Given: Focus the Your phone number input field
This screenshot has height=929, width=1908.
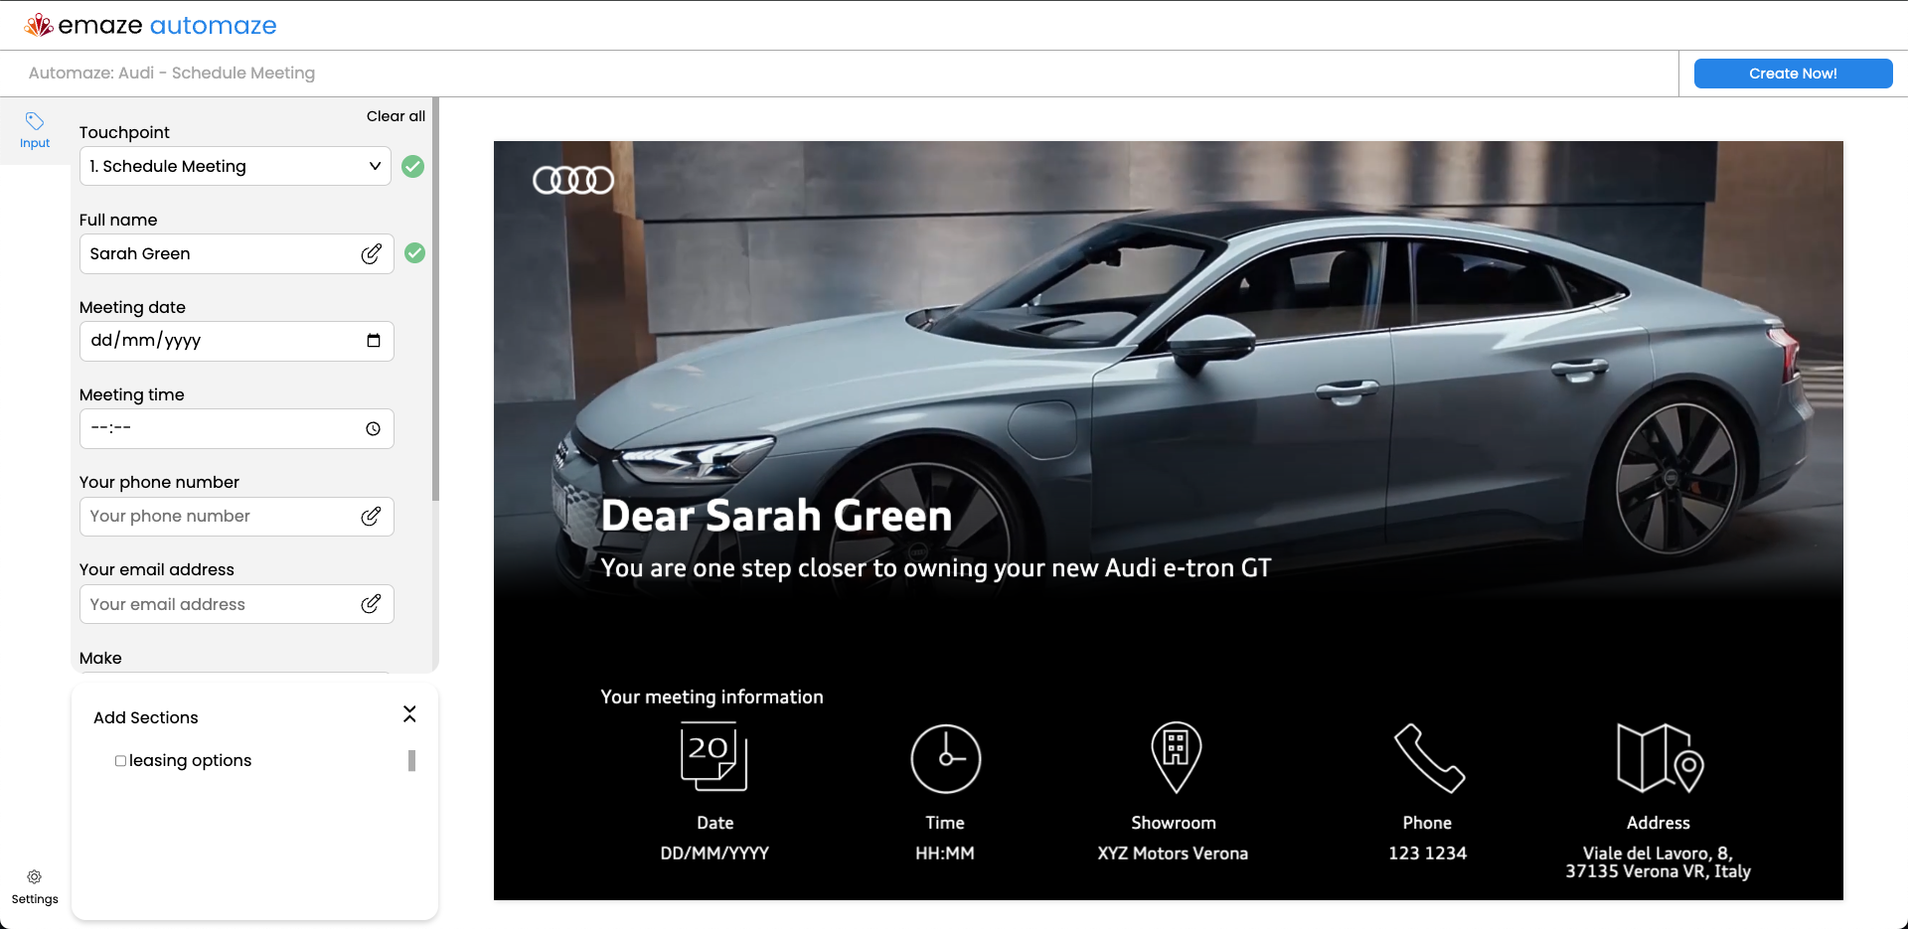Looking at the screenshot, I should click(221, 517).
